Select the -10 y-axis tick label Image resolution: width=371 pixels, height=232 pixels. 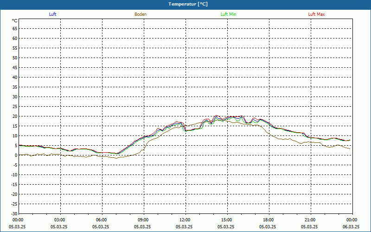pos(14,175)
